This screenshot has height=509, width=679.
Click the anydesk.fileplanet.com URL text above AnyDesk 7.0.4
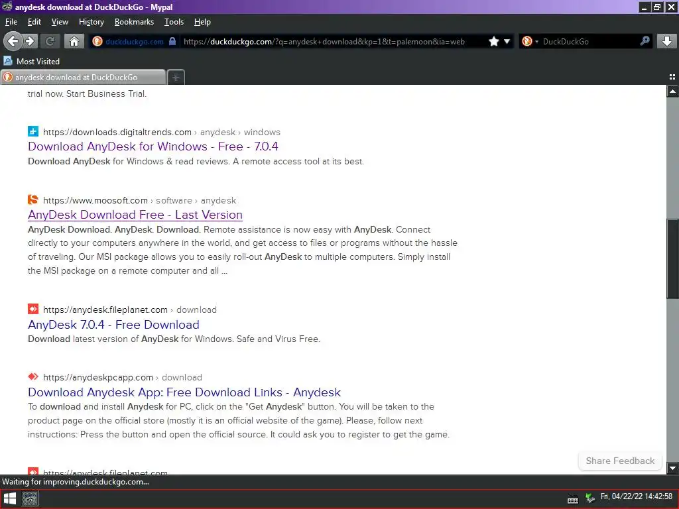coord(105,310)
